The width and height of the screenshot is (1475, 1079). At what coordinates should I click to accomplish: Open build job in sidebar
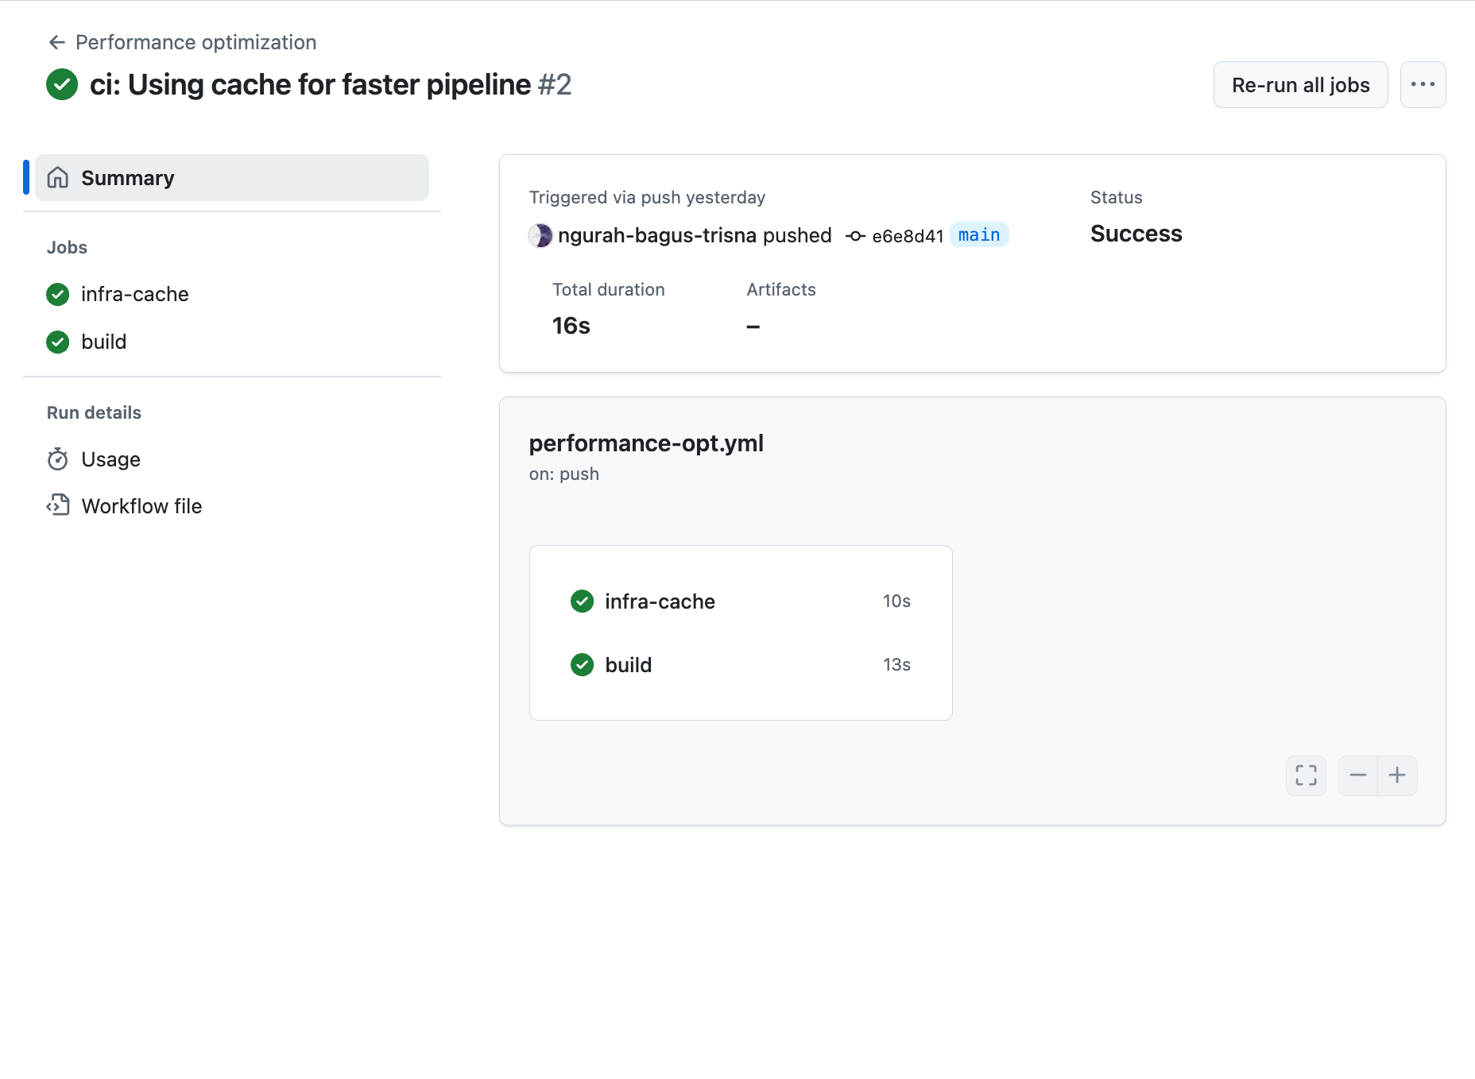[103, 342]
